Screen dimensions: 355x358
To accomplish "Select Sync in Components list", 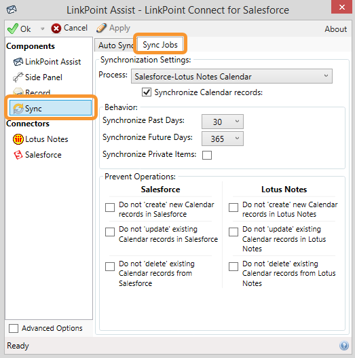I will [50, 107].
